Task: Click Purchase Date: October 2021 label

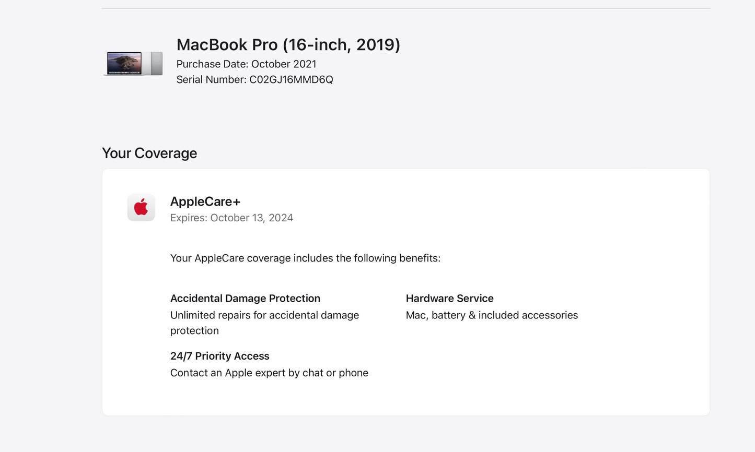Action: point(247,64)
